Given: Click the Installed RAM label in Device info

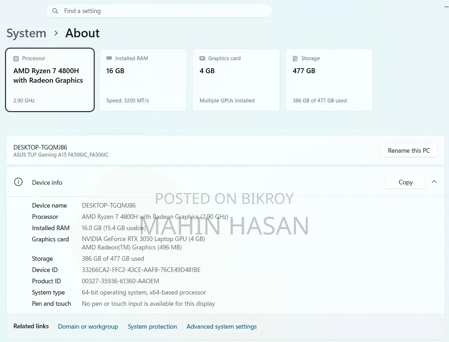Looking at the screenshot, I should 51,228.
